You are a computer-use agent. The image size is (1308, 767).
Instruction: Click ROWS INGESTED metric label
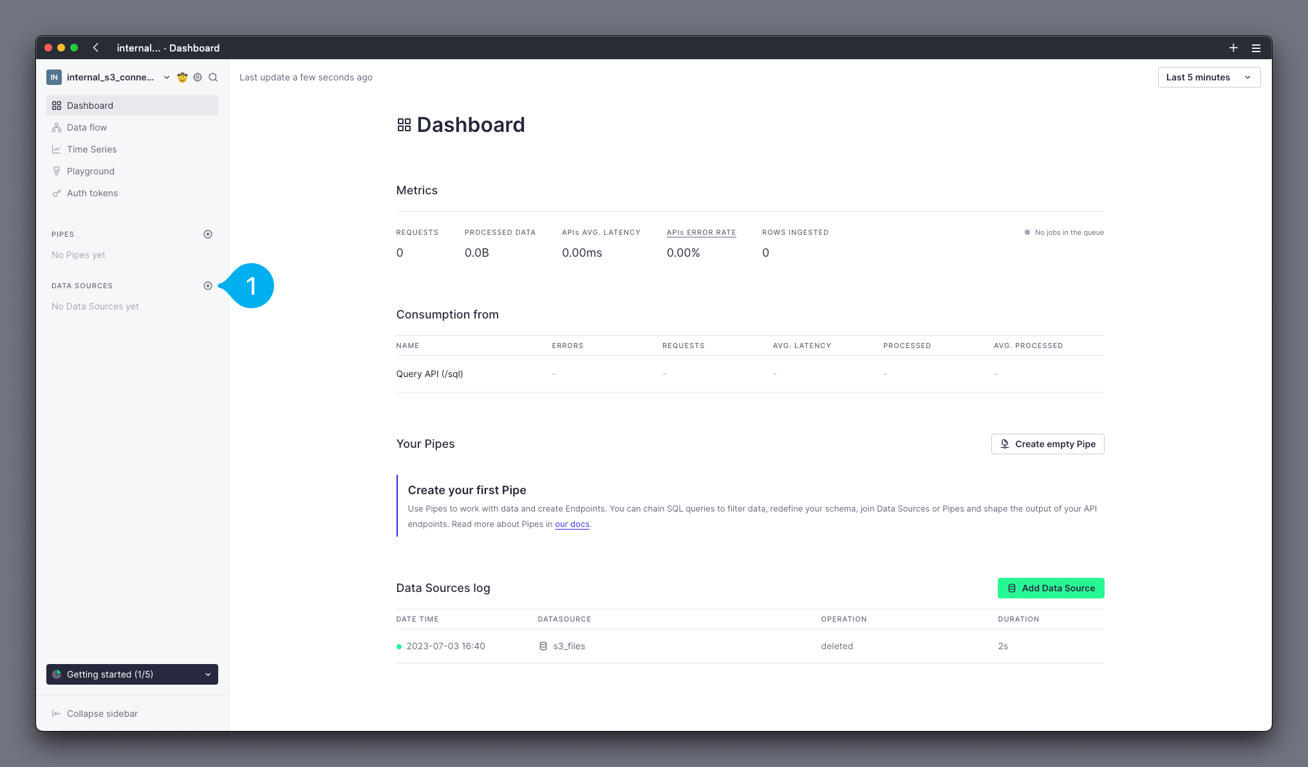[795, 232]
